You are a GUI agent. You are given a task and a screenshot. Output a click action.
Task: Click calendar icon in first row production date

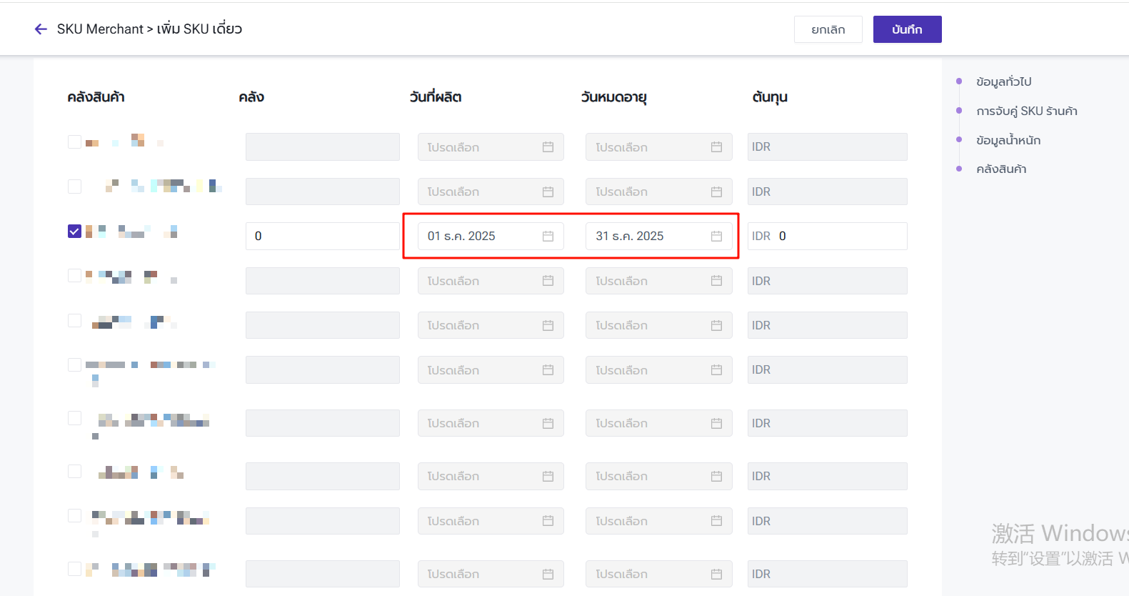548,147
